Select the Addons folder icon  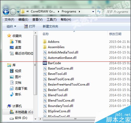45,42
